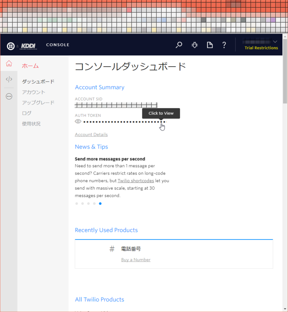Select third news carousel dot
The width and height of the screenshot is (288, 312).
click(x=88, y=204)
